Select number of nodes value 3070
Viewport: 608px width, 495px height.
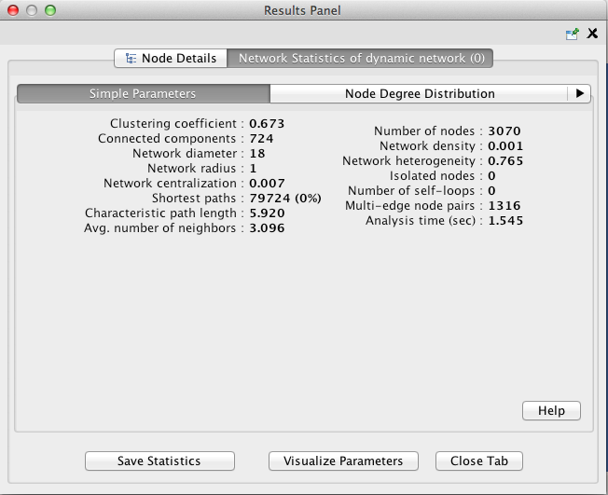pyautogui.click(x=504, y=131)
